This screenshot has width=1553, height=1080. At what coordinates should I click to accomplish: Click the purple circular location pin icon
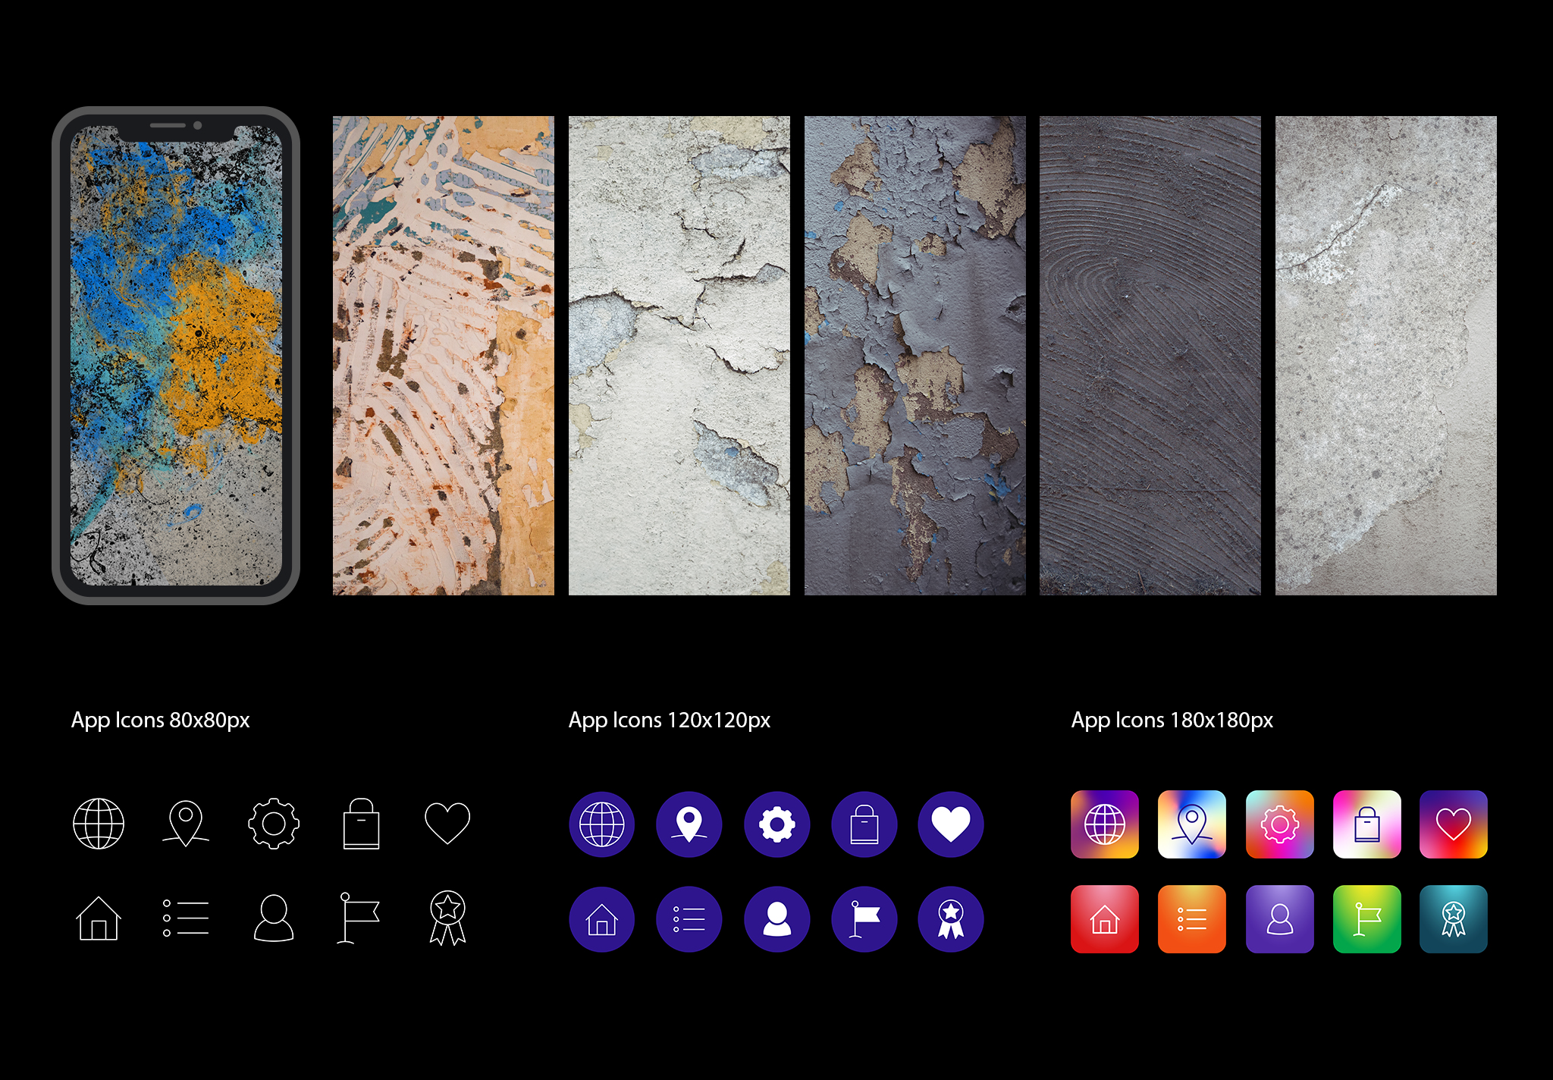[689, 824]
